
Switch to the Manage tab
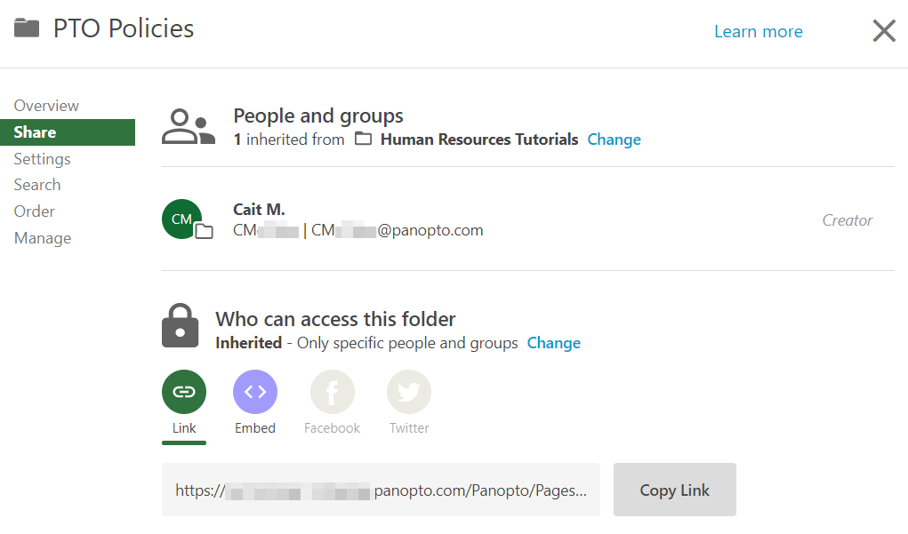tap(42, 237)
